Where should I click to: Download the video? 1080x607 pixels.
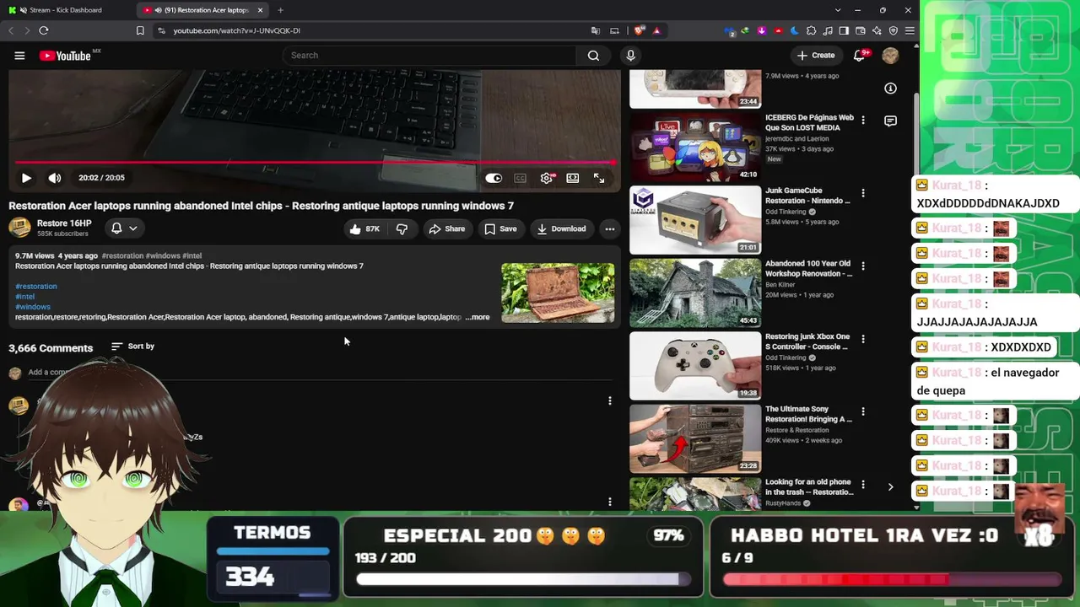pos(562,228)
